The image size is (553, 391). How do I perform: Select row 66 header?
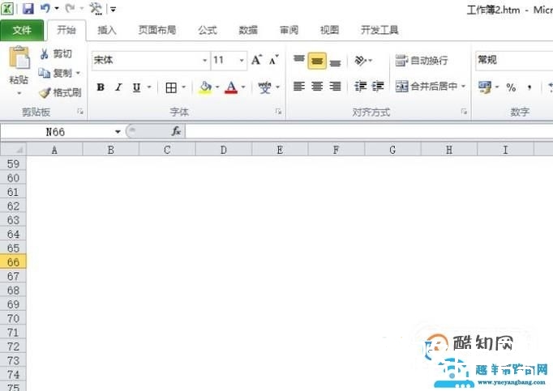(x=13, y=262)
